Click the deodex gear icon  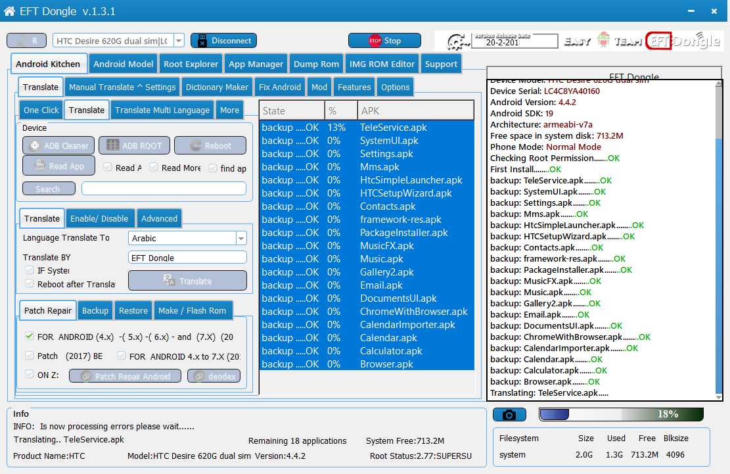tap(199, 376)
